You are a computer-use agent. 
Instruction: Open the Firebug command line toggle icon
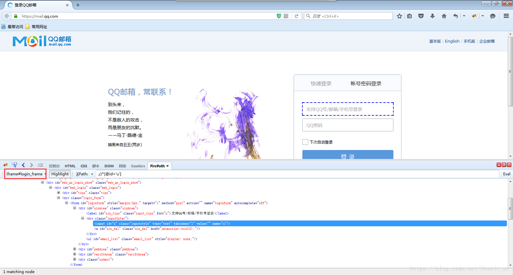tap(40, 165)
